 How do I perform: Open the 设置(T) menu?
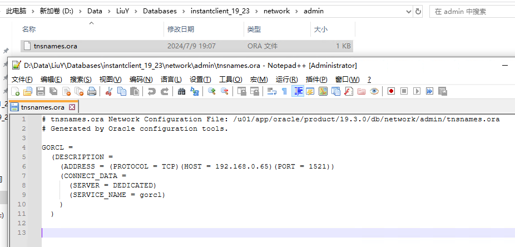pos(200,80)
